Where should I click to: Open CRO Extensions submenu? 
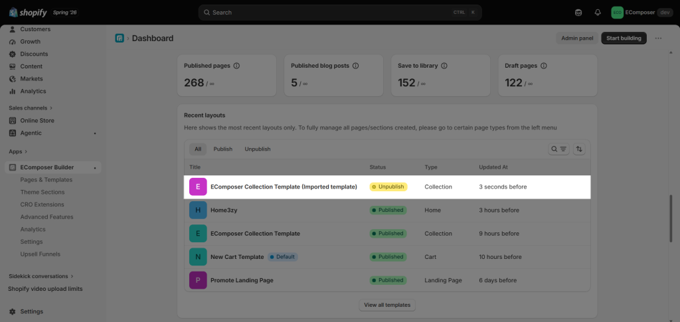(42, 204)
